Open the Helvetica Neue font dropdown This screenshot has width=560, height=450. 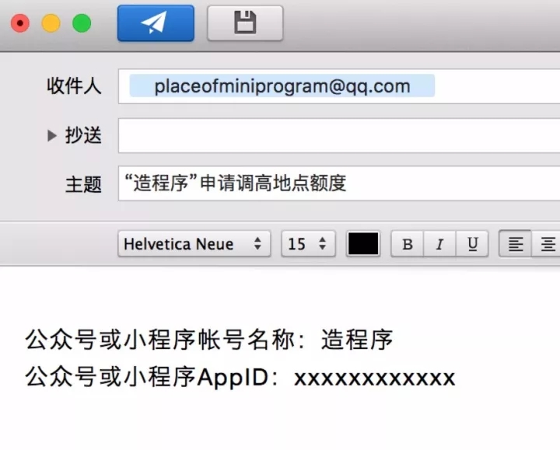194,244
